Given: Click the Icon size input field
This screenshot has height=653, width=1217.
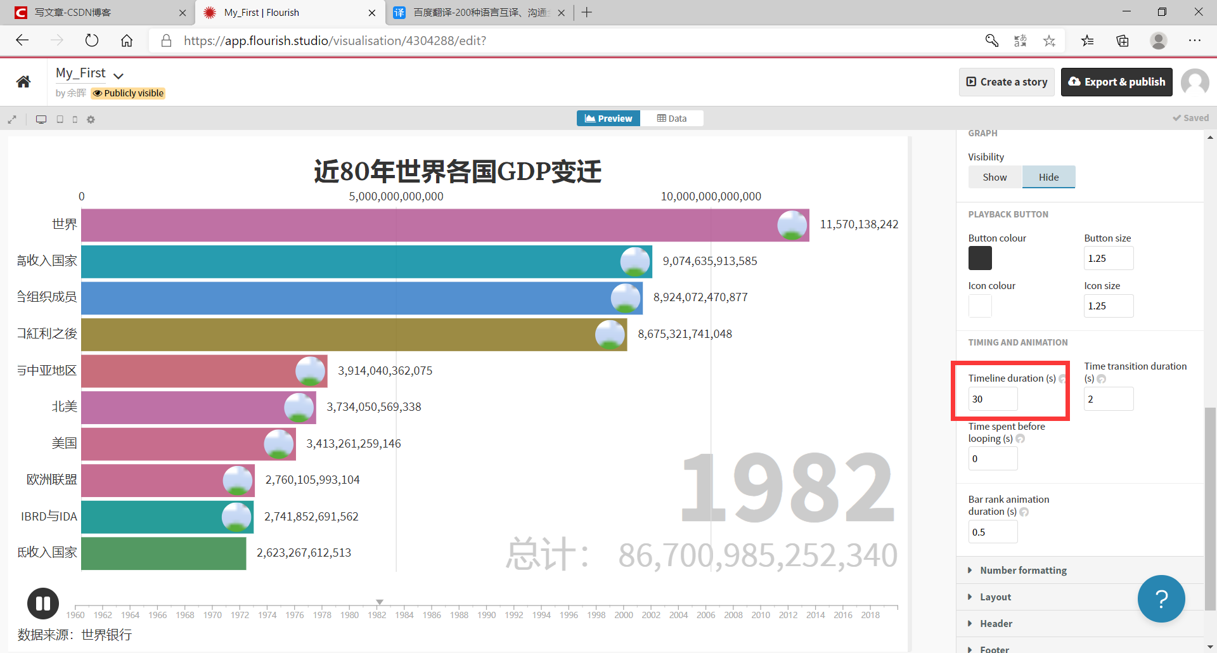Looking at the screenshot, I should (x=1109, y=306).
